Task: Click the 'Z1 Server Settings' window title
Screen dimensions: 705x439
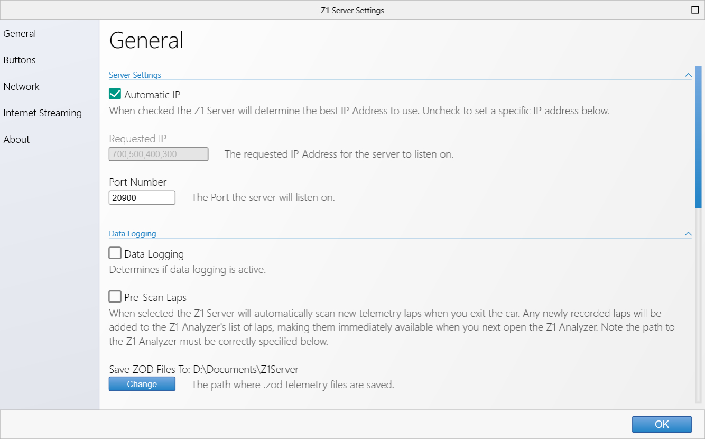Action: [352, 10]
